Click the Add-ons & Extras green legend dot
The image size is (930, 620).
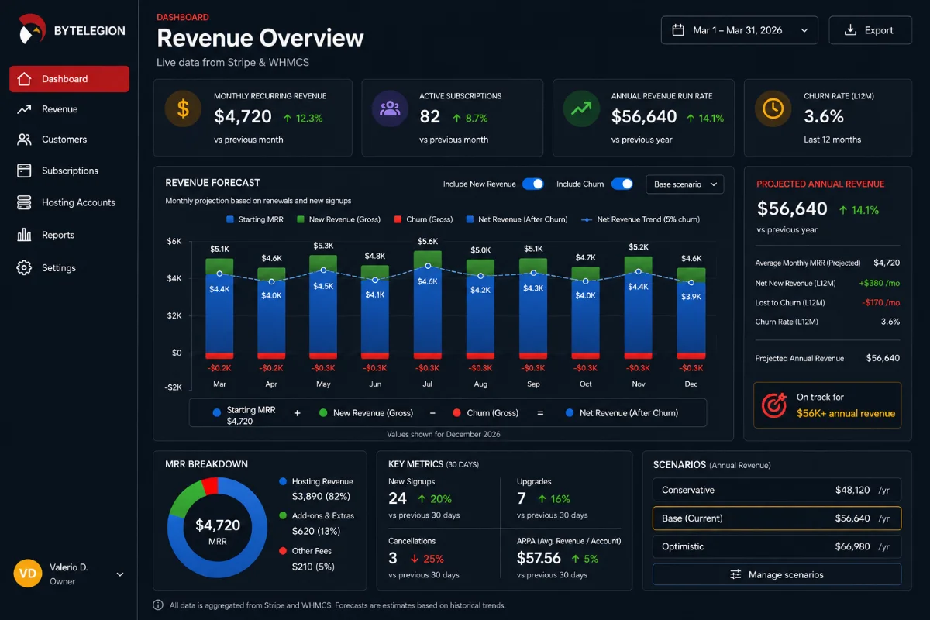point(283,515)
